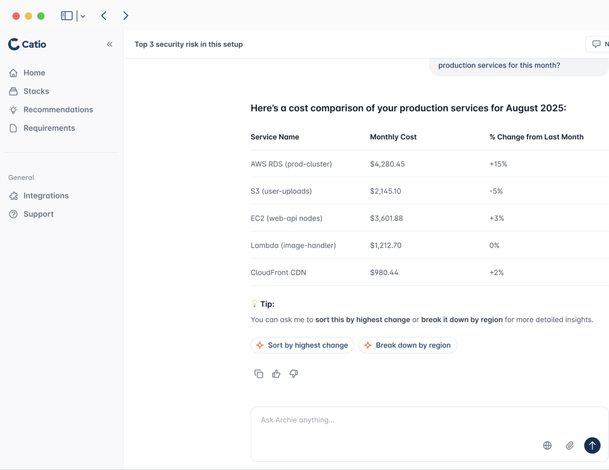Click the Break down by region suggestion
This screenshot has height=470, width=609.
click(x=407, y=345)
